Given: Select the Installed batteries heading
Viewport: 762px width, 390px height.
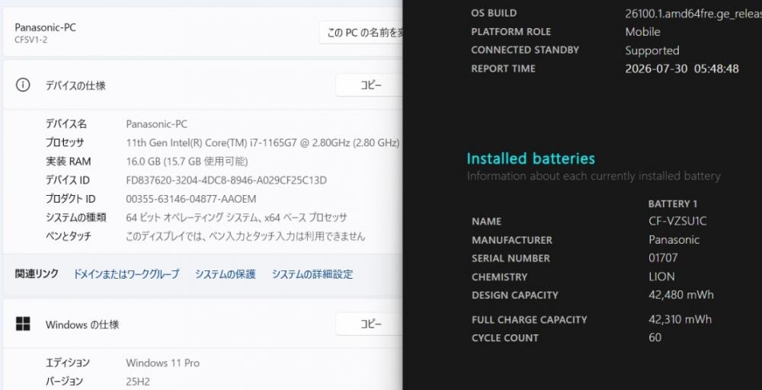Looking at the screenshot, I should pos(530,158).
